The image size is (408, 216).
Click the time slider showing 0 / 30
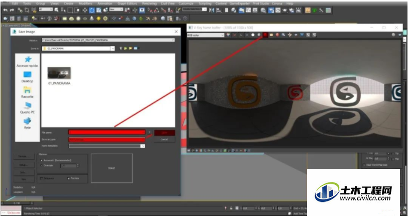pos(17,203)
